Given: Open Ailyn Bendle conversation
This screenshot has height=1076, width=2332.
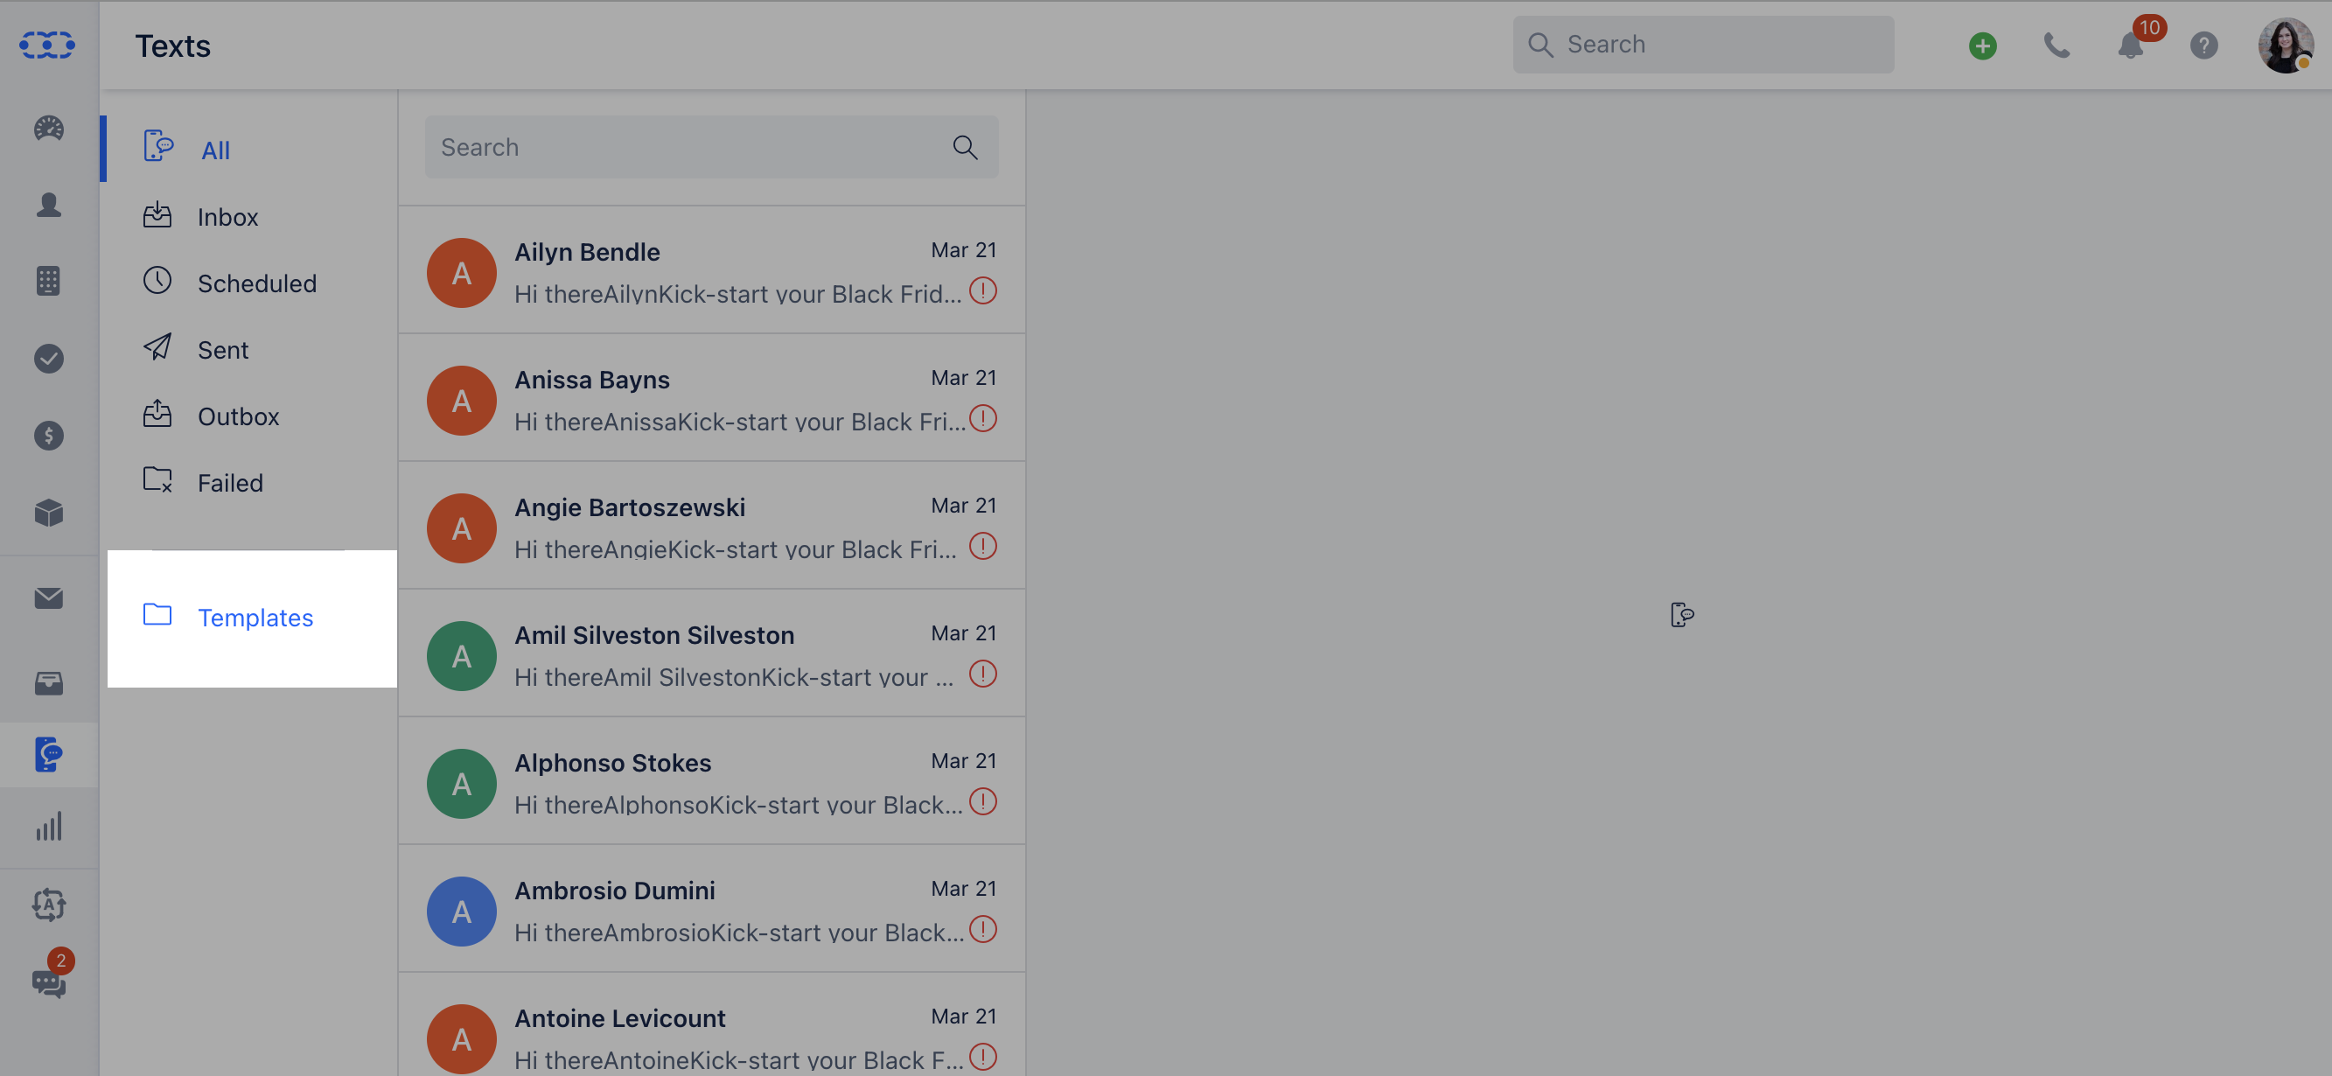Looking at the screenshot, I should click(711, 270).
